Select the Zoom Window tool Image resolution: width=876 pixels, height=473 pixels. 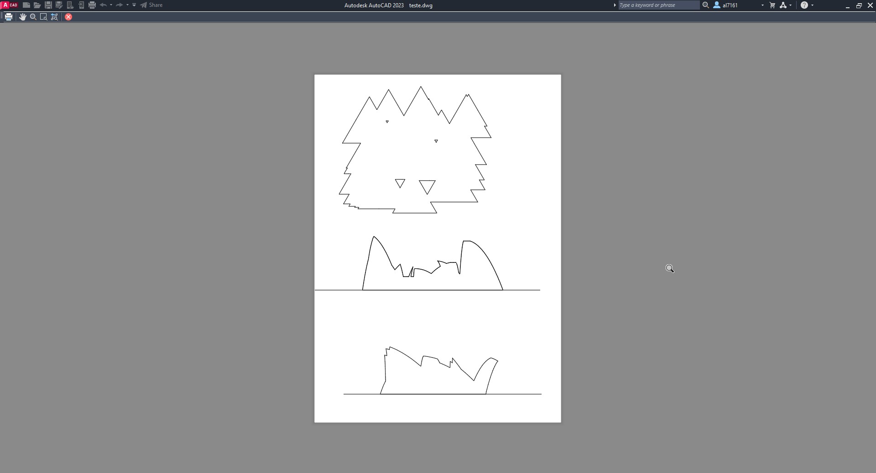click(x=44, y=17)
